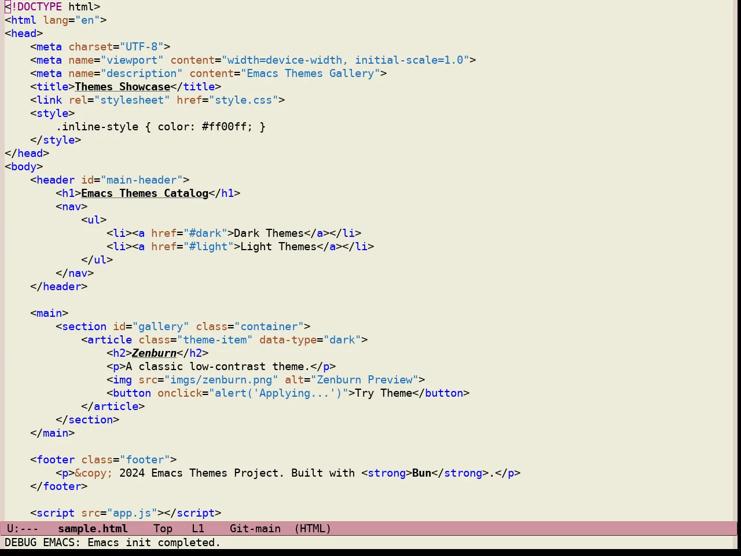Click the sample.html buffer name in mode line
This screenshot has width=741, height=556.
tap(93, 529)
